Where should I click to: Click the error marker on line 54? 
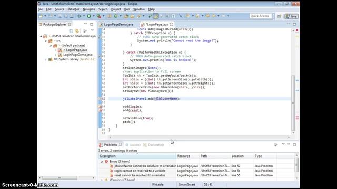100,107
